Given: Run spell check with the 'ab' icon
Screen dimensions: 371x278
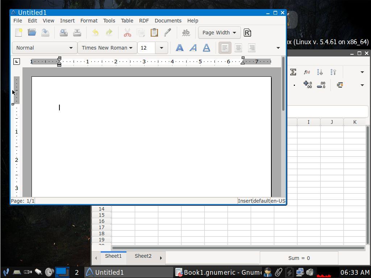Looking at the screenshot, I should (186, 33).
